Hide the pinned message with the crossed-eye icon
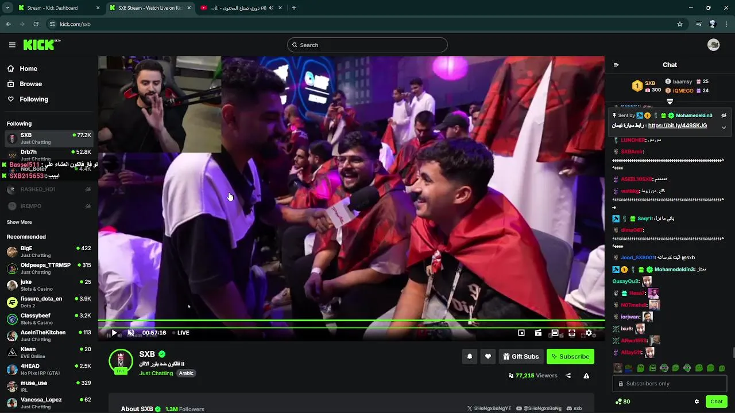 coord(724,115)
